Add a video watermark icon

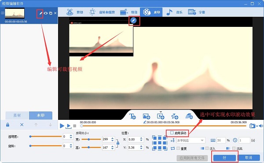point(161,116)
